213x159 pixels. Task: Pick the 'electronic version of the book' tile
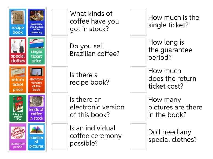tap(36, 79)
